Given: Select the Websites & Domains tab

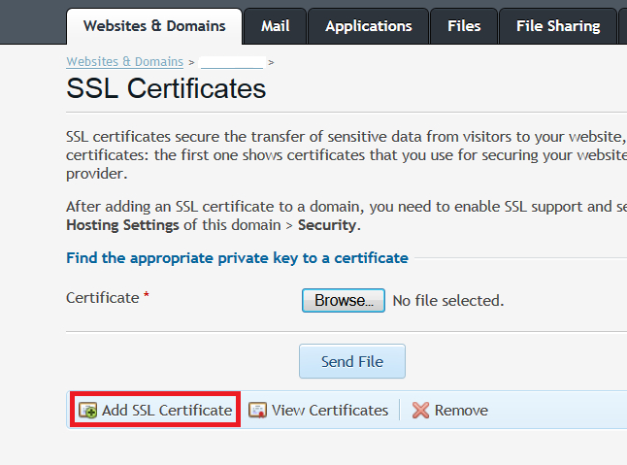Looking at the screenshot, I should (153, 26).
